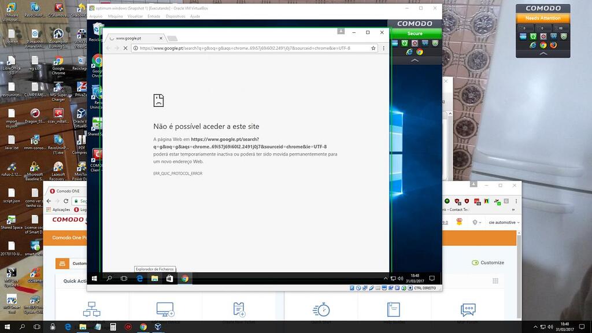This screenshot has width=592, height=333.
Task: Click the Customize button in Comodo One
Action: (488, 262)
